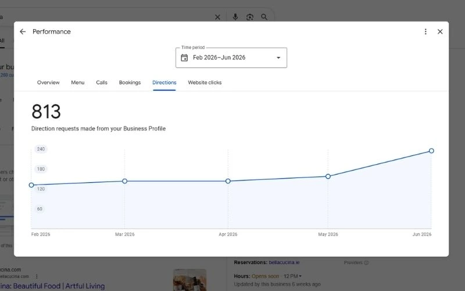Clear the search box with X icon
The height and width of the screenshot is (291, 465).
[217, 17]
